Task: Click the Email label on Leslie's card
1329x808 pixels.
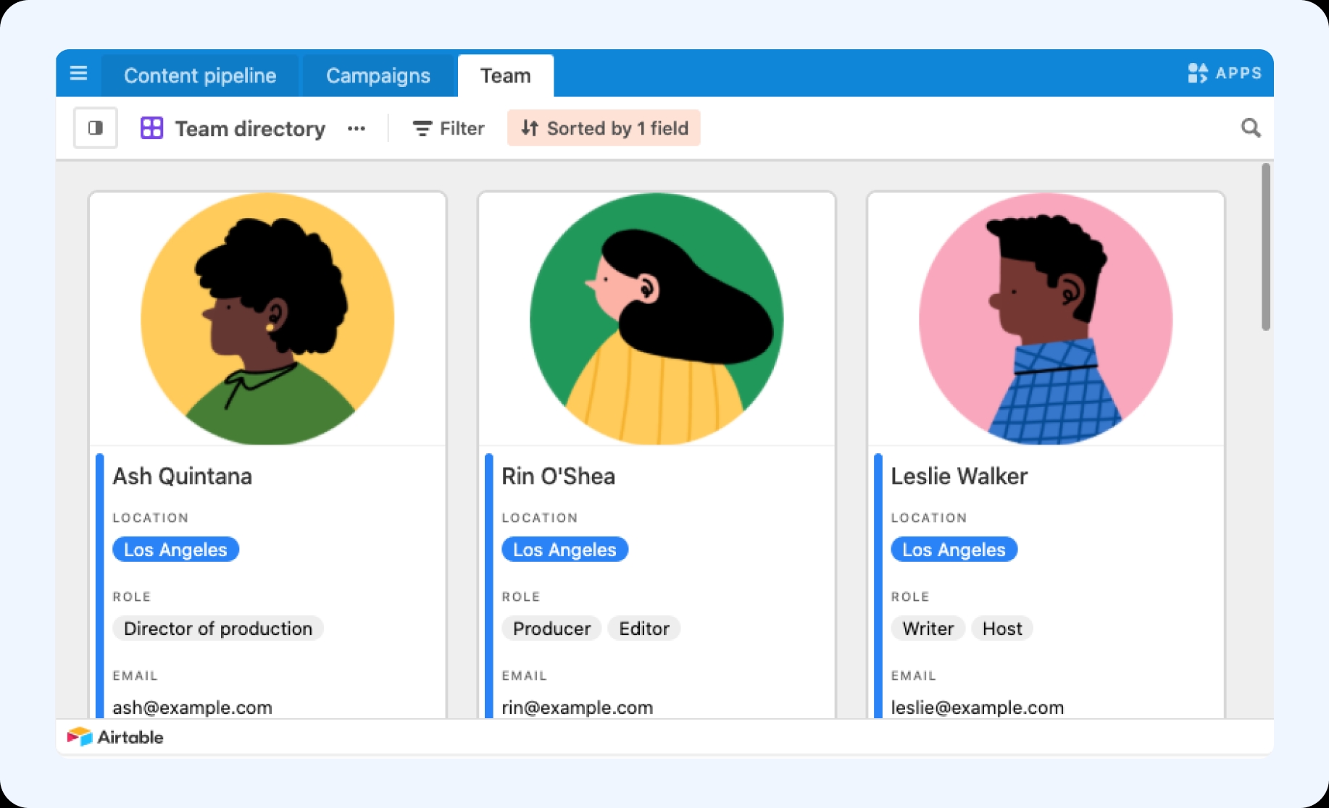Action: point(914,676)
